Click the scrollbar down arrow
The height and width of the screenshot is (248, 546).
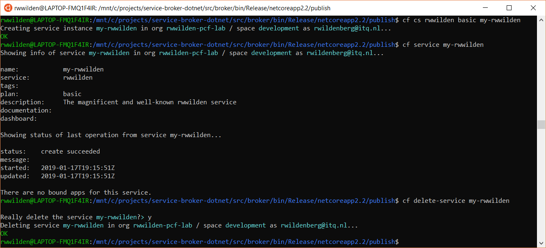(541, 243)
